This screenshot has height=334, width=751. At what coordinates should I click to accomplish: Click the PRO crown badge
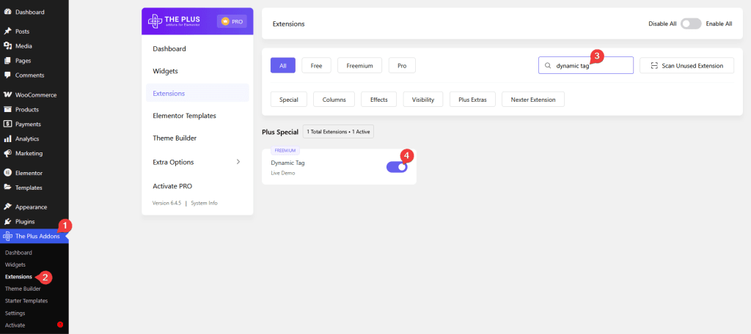coord(232,21)
